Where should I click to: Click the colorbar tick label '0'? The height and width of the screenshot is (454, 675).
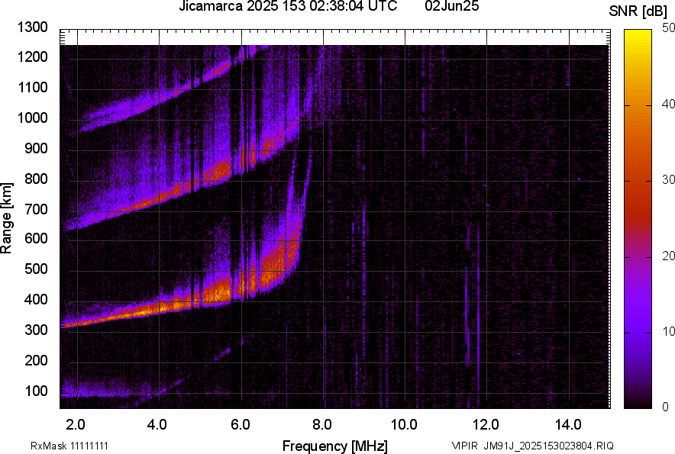(x=666, y=407)
